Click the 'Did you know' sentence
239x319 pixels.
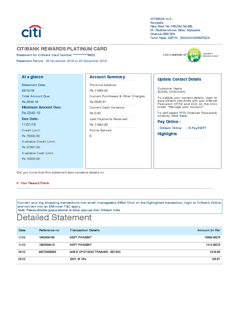coord(60,173)
